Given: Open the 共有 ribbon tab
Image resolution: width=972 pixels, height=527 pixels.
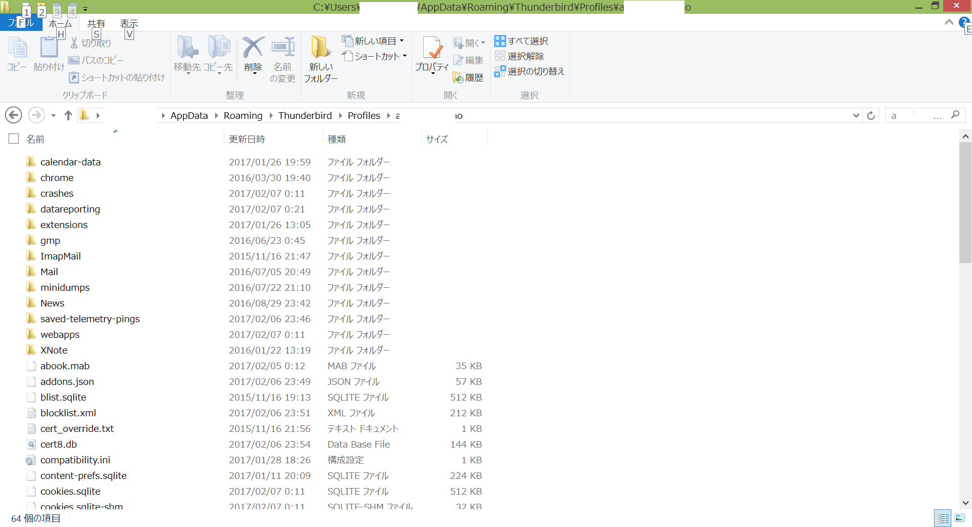Looking at the screenshot, I should (x=96, y=24).
